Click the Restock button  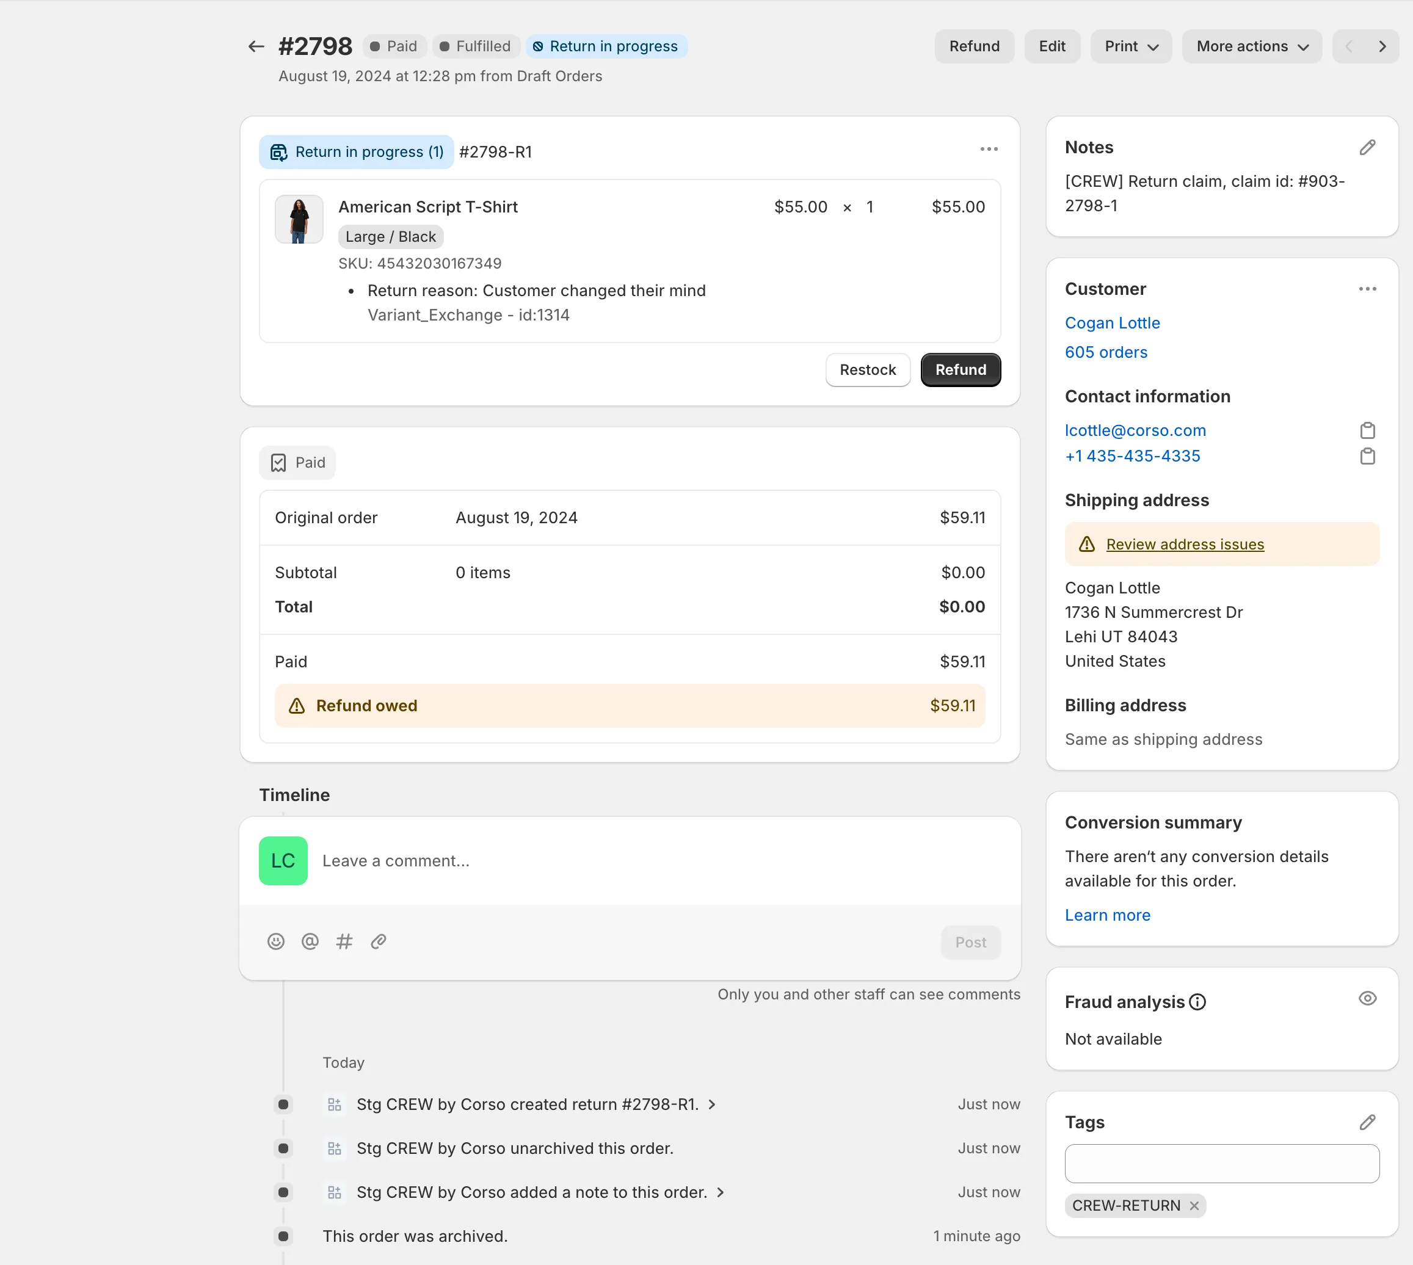tap(867, 370)
